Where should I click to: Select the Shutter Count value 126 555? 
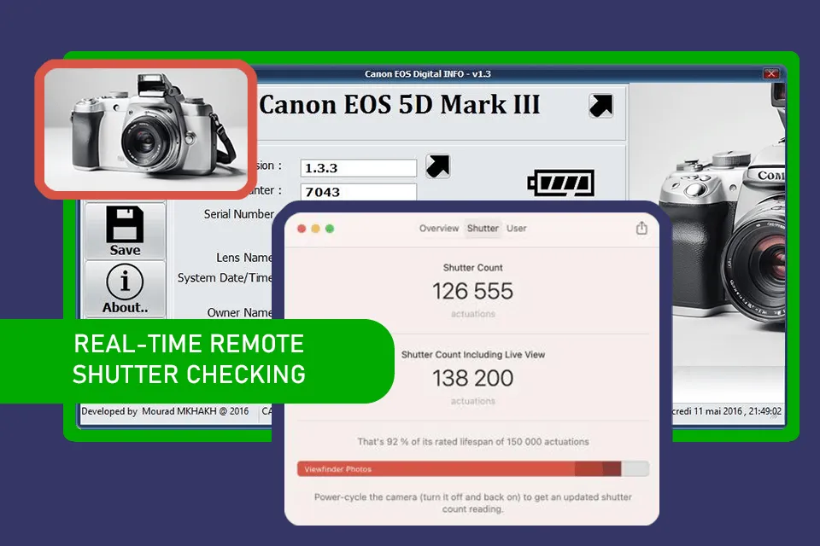coord(471,291)
